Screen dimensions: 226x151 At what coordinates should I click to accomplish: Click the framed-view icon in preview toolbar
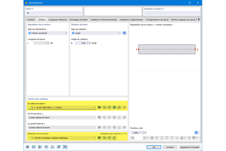pyautogui.click(x=152, y=138)
